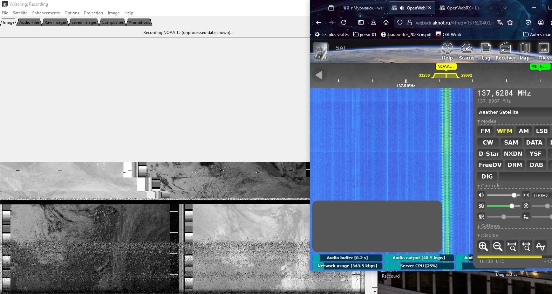The width and height of the screenshot is (552, 294).
Task: Click the receiver avatar photo
Action: point(320,51)
